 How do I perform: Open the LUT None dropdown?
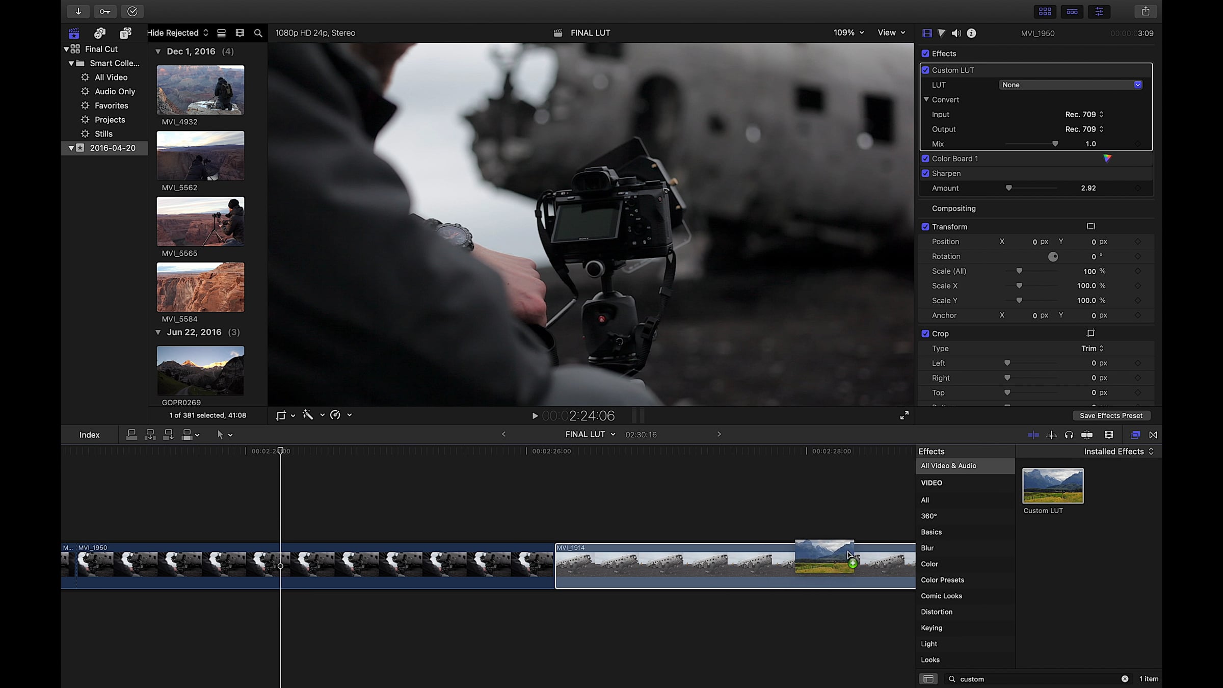click(1071, 85)
